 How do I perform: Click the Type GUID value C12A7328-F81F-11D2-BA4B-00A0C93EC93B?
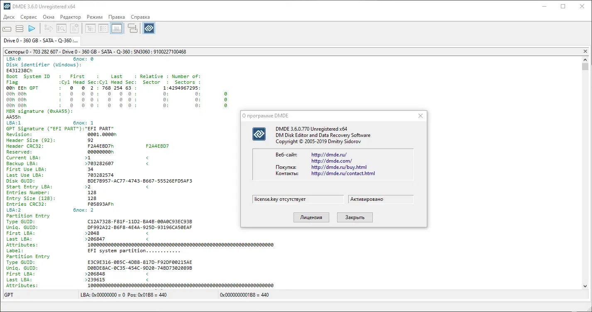click(x=140, y=222)
